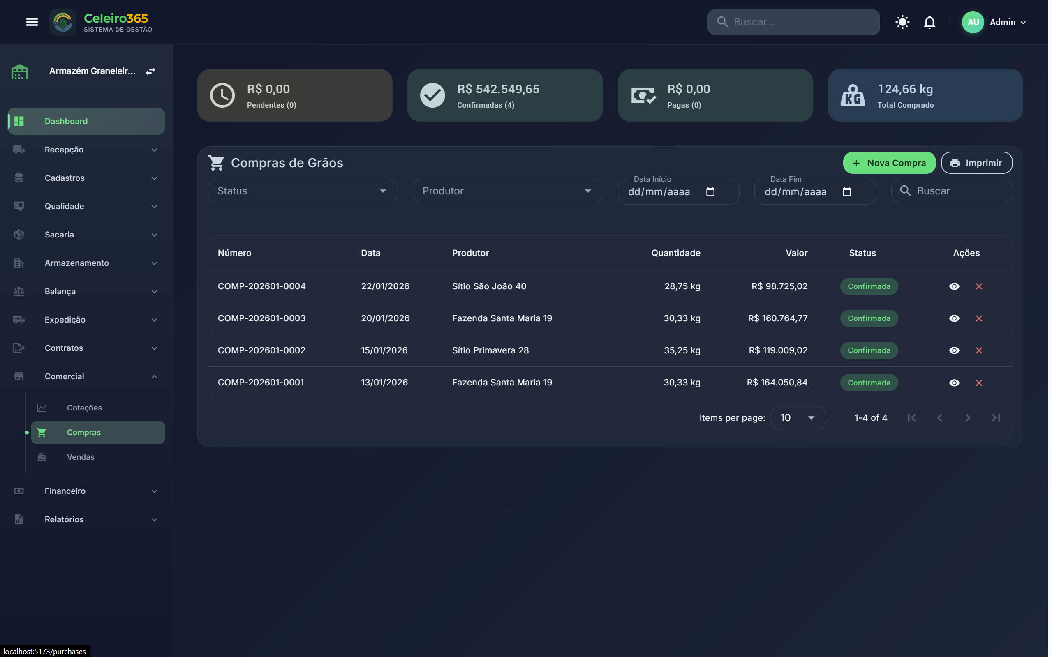Open the Status filter dropdown
The width and height of the screenshot is (1052, 657).
[x=303, y=191]
